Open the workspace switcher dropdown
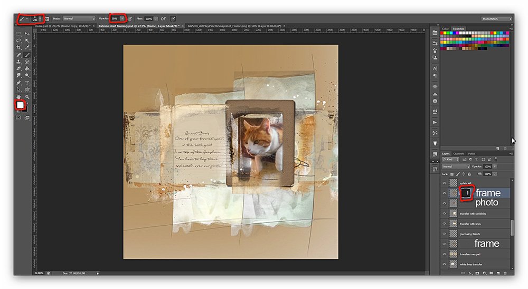Viewport: 528px width, 289px height. click(x=497, y=19)
